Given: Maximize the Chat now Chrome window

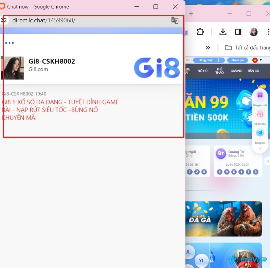Looking at the screenshot, I should tap(156, 7).
